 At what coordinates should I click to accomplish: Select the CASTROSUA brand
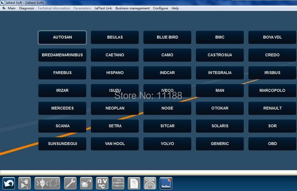pos(220,55)
